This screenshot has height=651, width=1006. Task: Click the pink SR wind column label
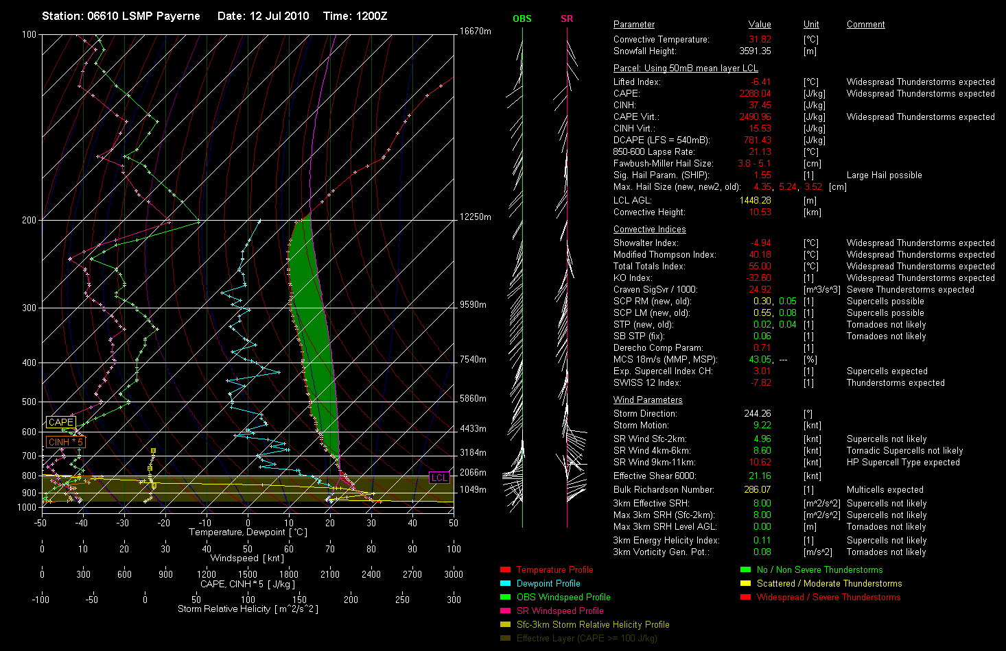click(567, 19)
